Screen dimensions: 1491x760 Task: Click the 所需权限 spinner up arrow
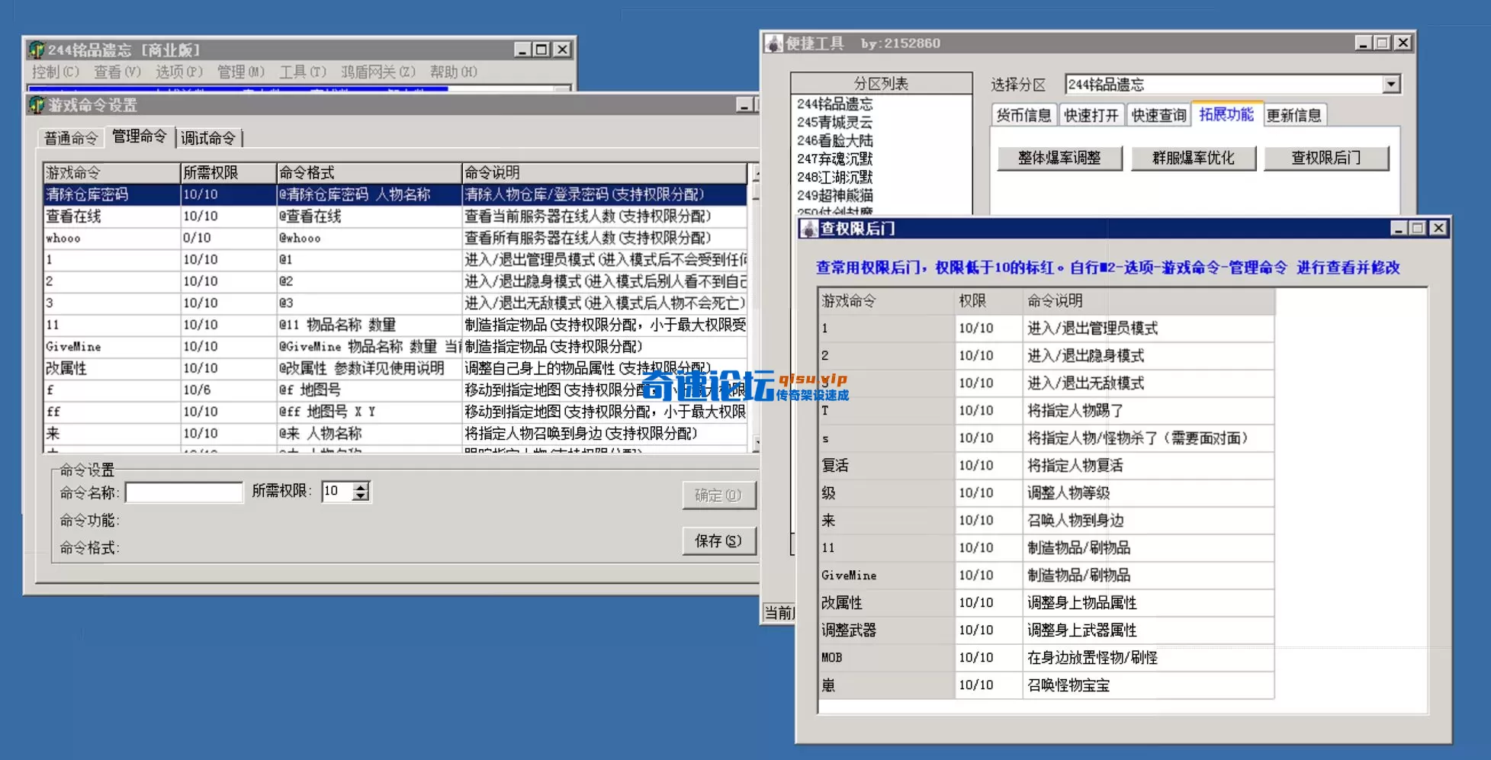[362, 486]
